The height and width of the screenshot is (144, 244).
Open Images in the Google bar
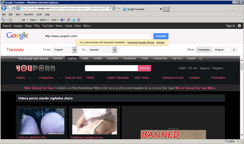18,26
